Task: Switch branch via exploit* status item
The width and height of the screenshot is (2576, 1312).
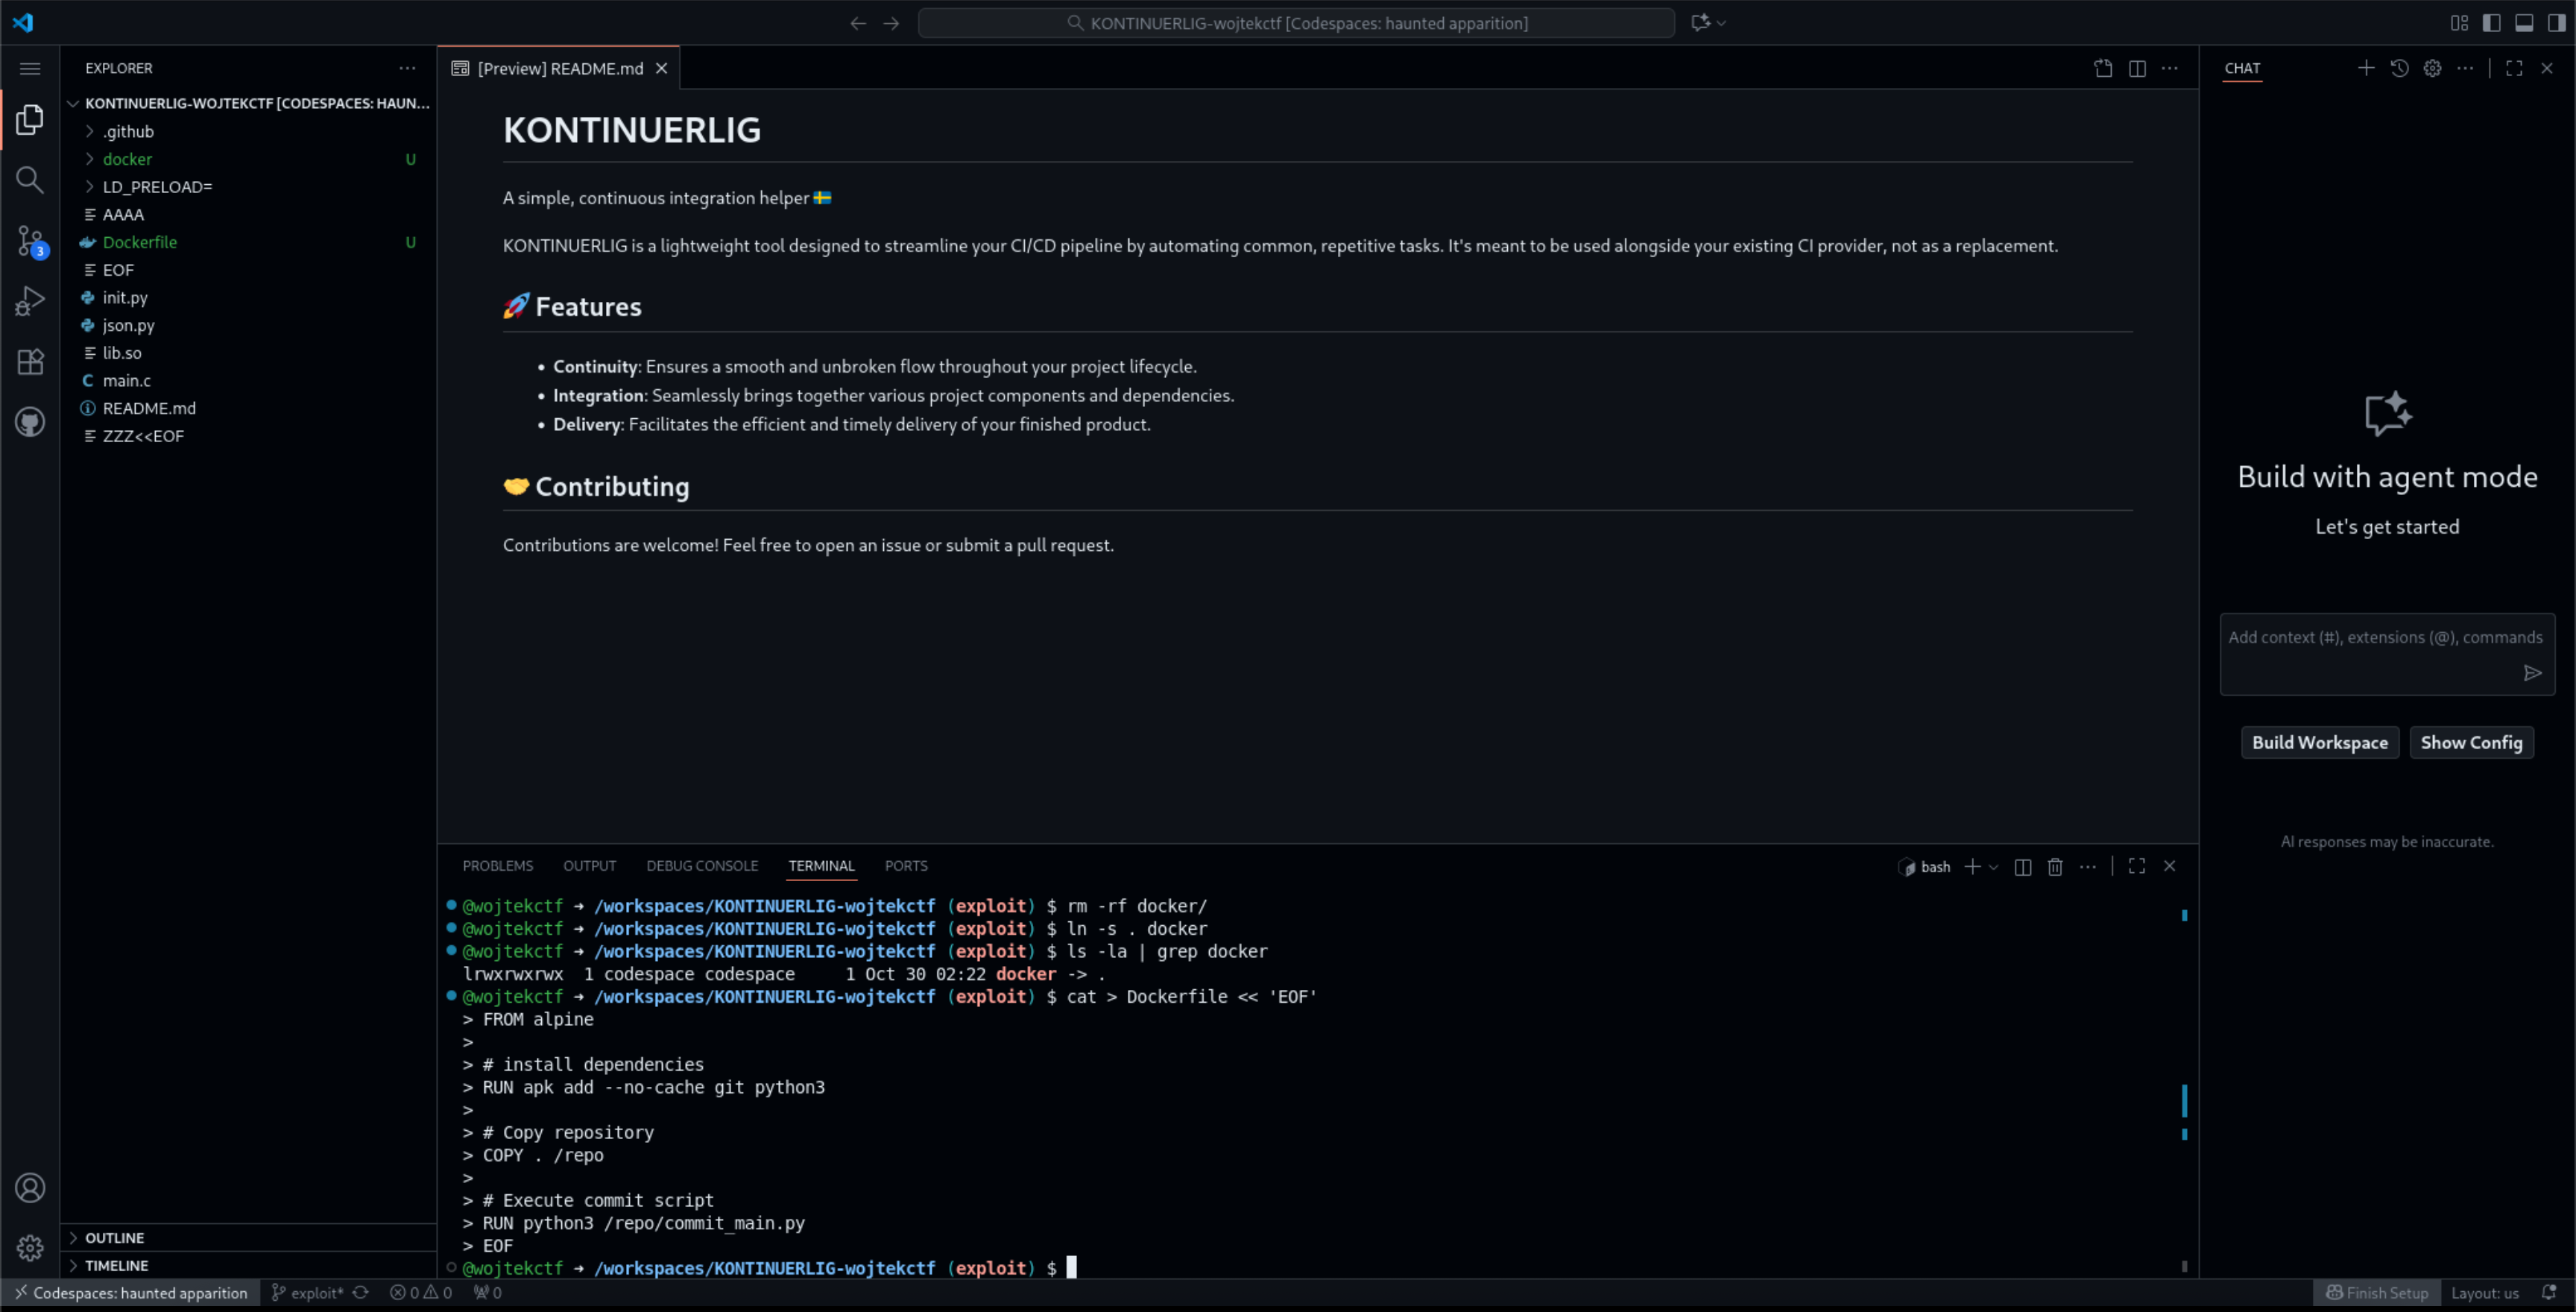Action: (308, 1293)
